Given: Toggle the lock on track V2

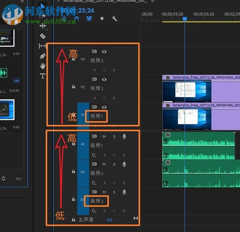Looking at the screenshot, I should [74, 87].
